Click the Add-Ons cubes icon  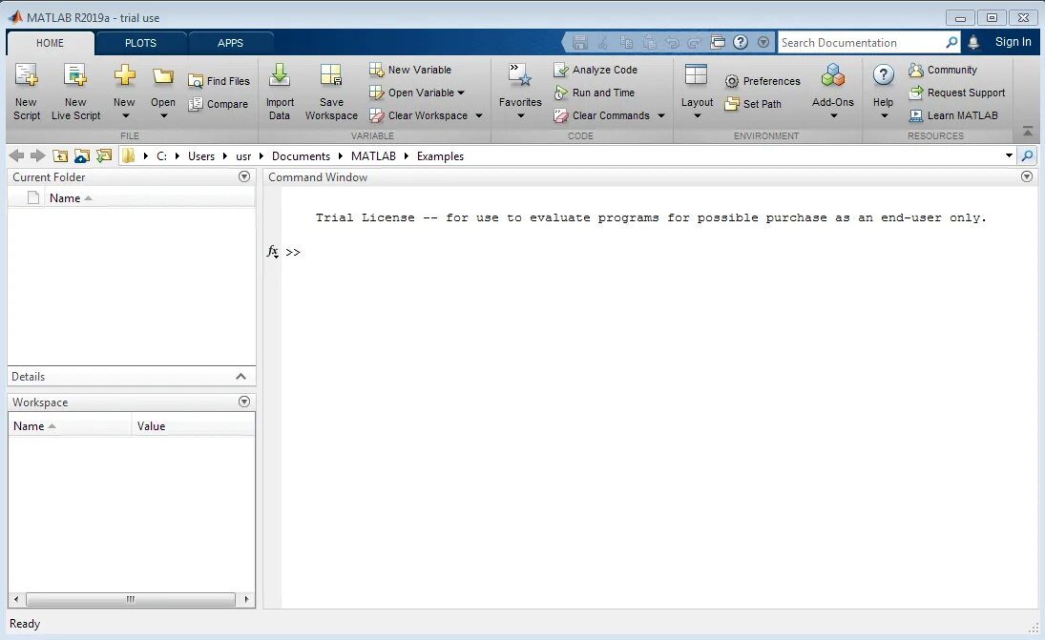point(832,76)
